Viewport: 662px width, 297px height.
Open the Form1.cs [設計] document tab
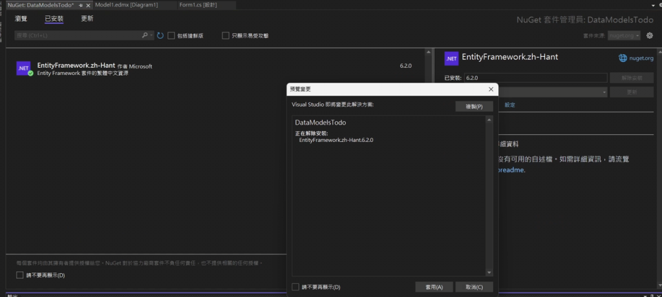[198, 5]
